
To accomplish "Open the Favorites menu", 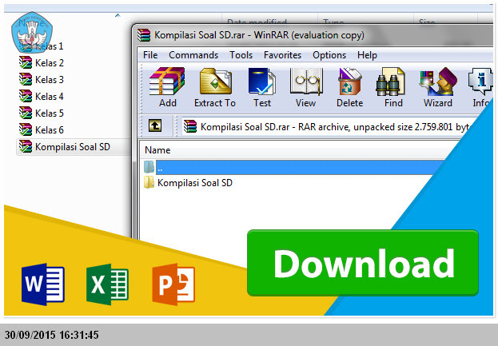I will coord(282,55).
